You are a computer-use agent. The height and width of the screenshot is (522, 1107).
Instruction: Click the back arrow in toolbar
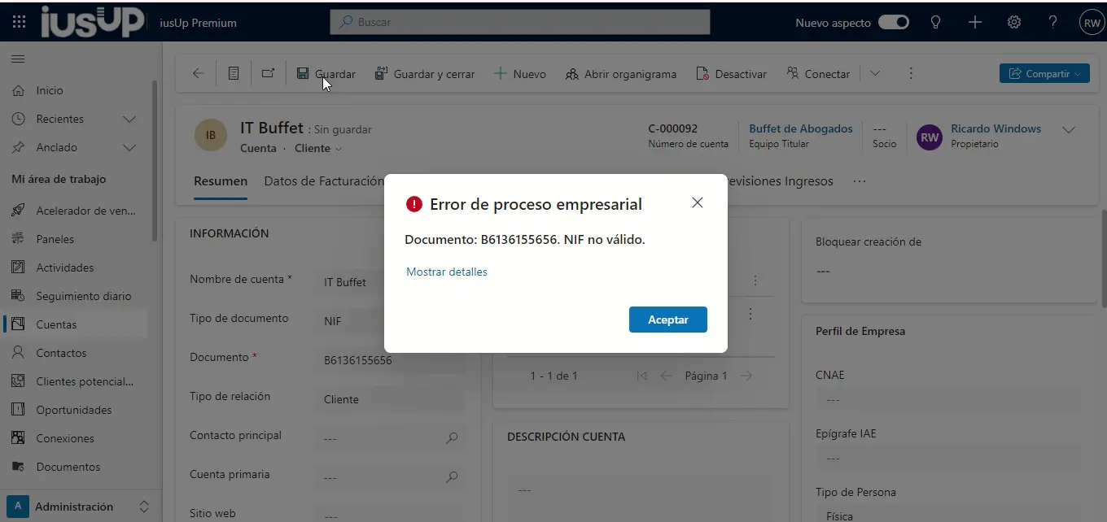198,74
